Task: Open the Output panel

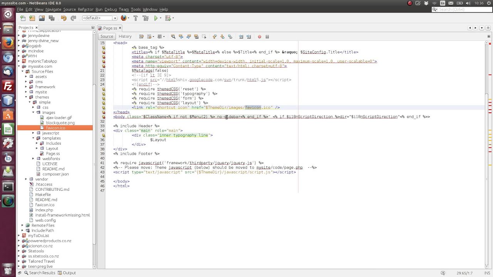Action: tap(67, 273)
